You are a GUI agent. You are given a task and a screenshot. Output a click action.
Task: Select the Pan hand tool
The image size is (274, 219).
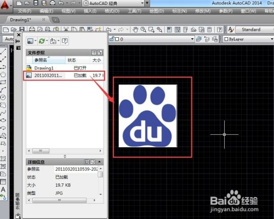(x=135, y=30)
